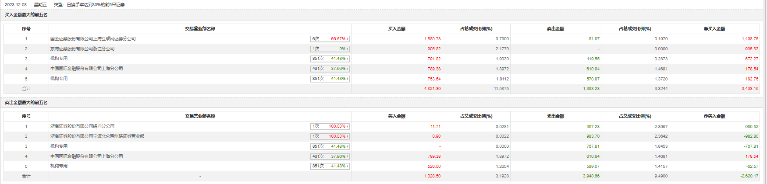This screenshot has width=767, height=184.
Task: Click 卖出金额 header in the sell table
Action: (555, 116)
